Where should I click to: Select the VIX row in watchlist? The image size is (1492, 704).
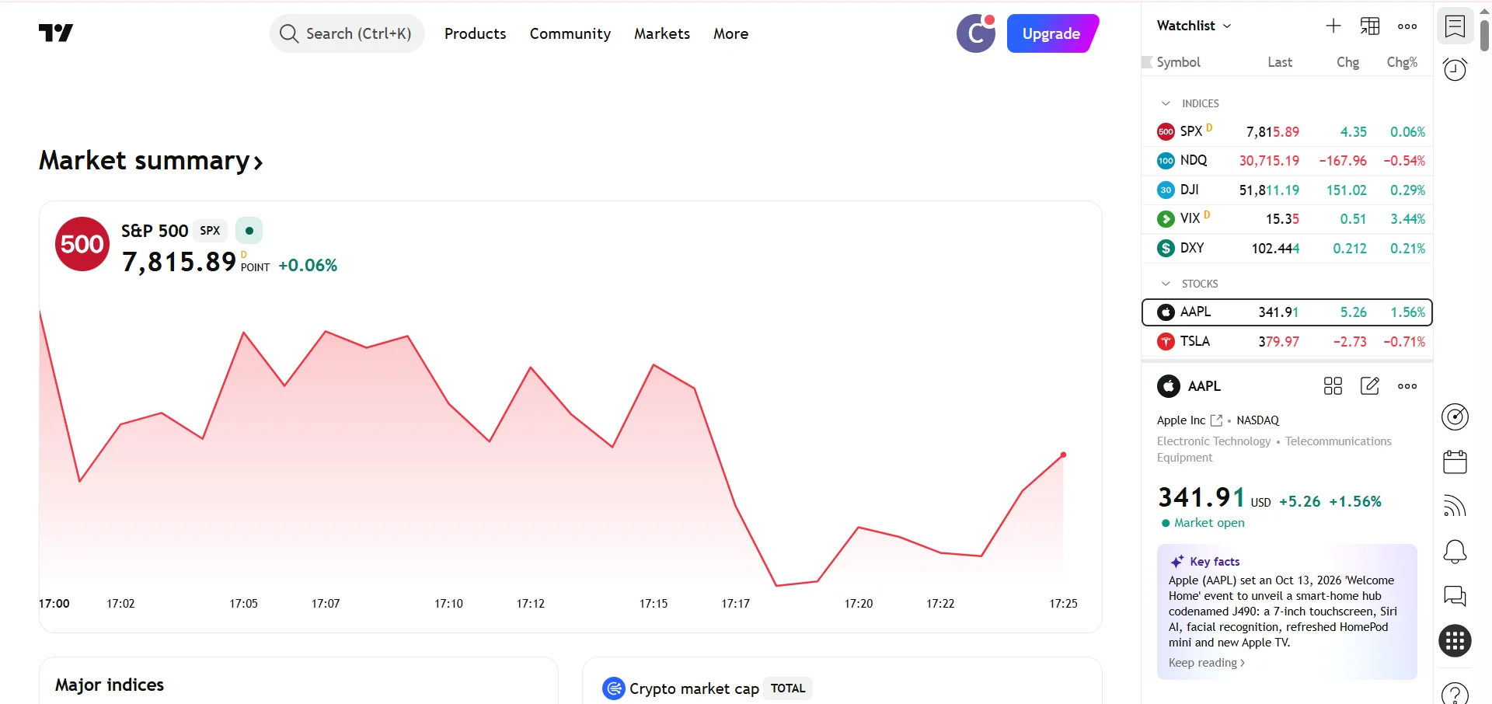pos(1287,219)
